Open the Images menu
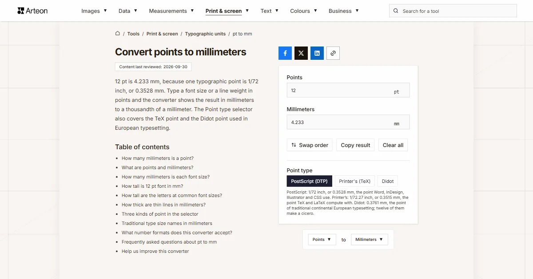Viewport: 533px width, 279px height. coord(94,11)
